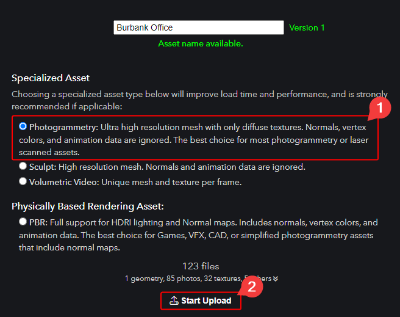
Task: Click the Photogrammetry label text
Action: point(63,127)
